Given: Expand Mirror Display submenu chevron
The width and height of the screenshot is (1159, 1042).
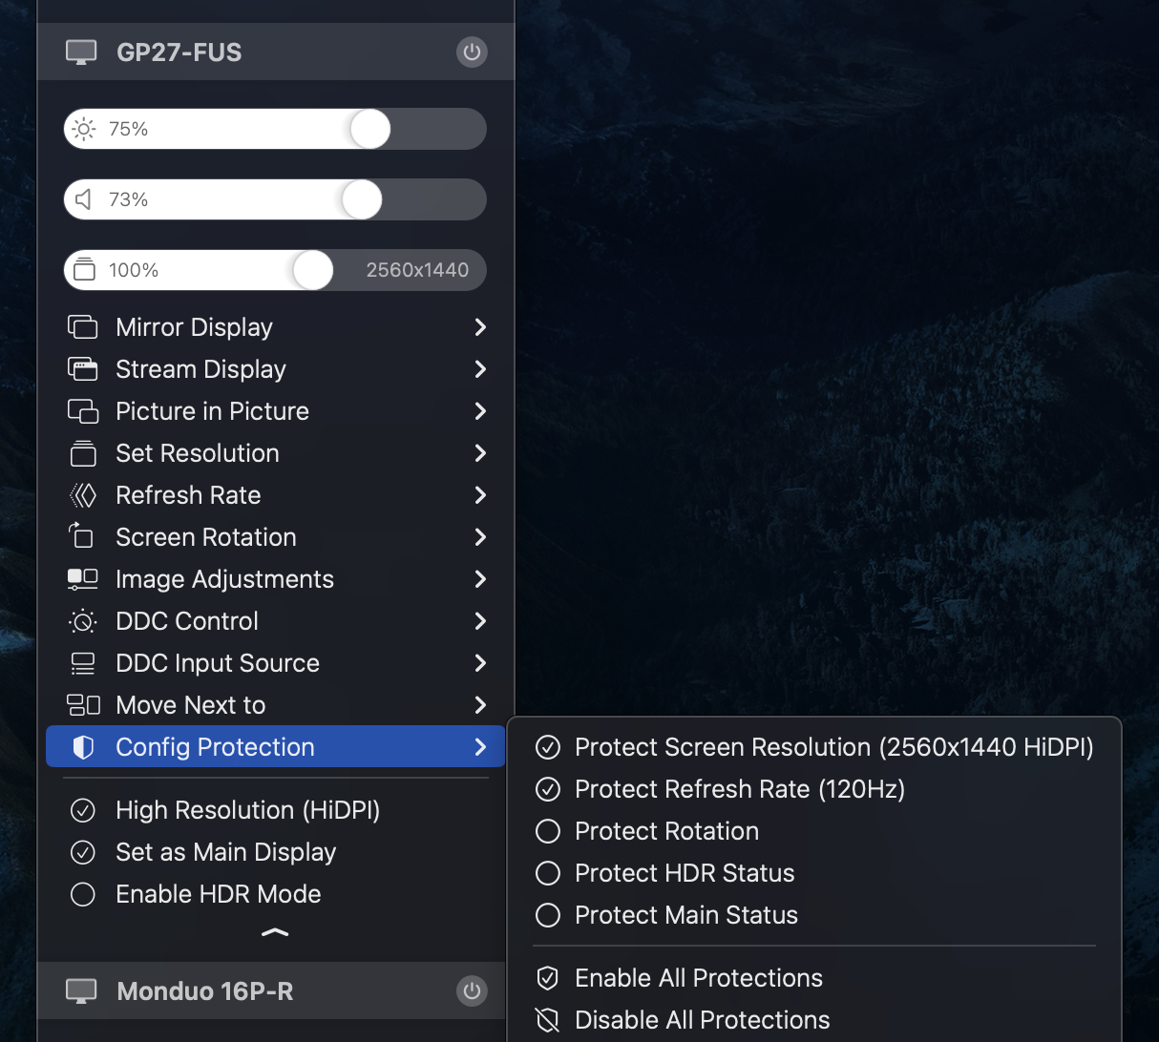Looking at the screenshot, I should pos(480,327).
